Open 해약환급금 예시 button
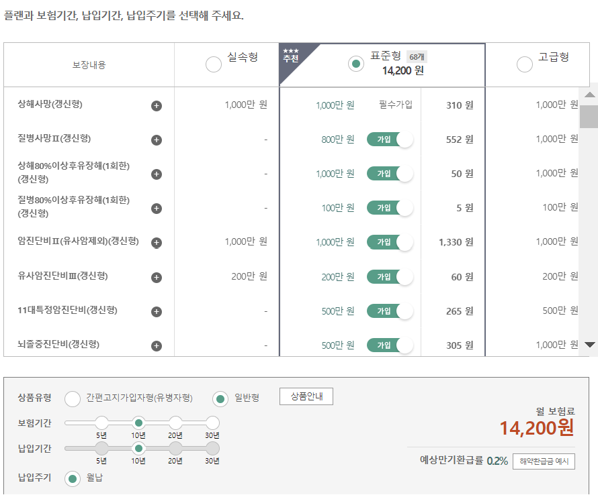This screenshot has width=598, height=495. (x=544, y=461)
